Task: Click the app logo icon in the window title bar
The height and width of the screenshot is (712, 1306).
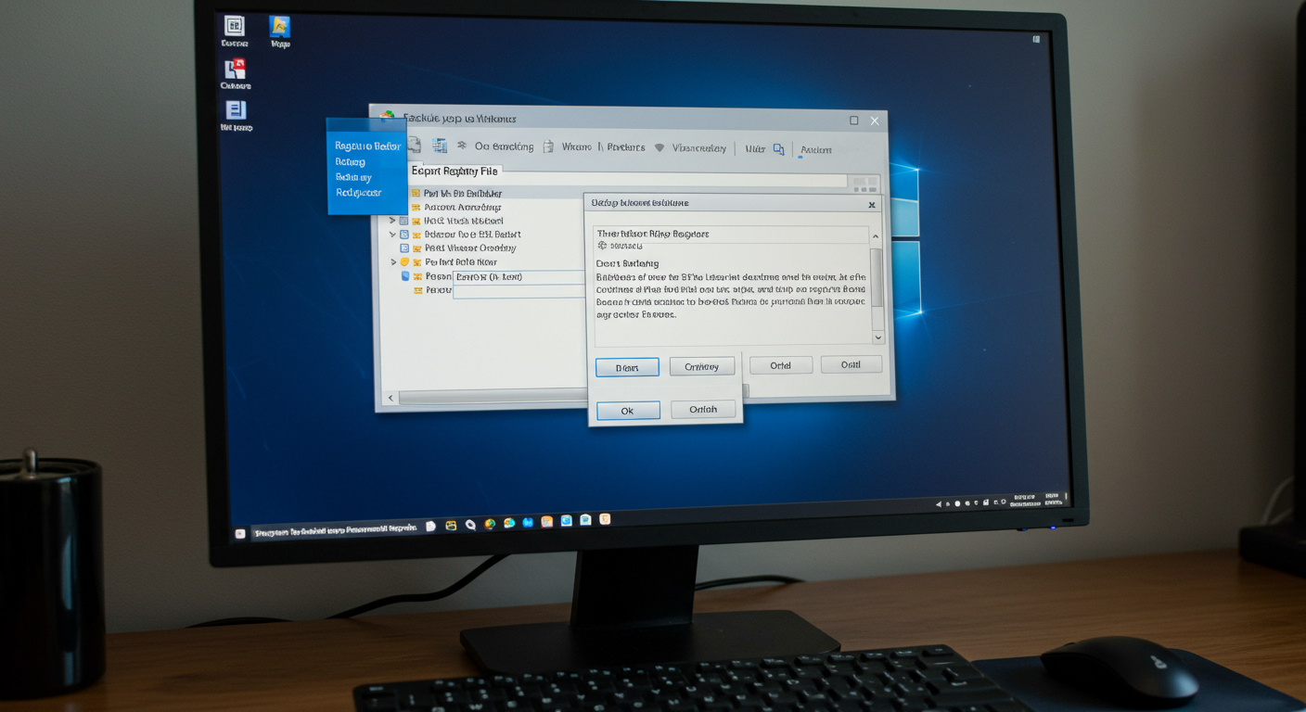Action: pyautogui.click(x=388, y=117)
